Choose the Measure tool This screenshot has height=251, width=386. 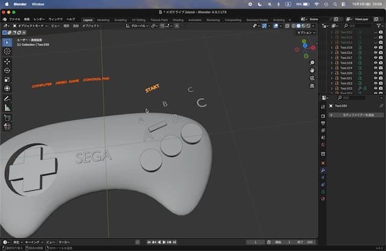click(7, 107)
